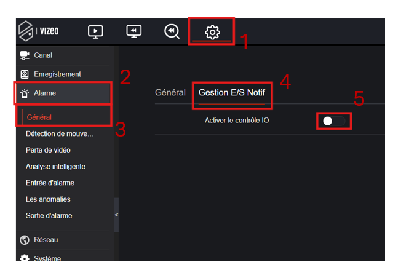Click the Réseau globe icon
The width and height of the screenshot is (401, 278).
[25, 240]
